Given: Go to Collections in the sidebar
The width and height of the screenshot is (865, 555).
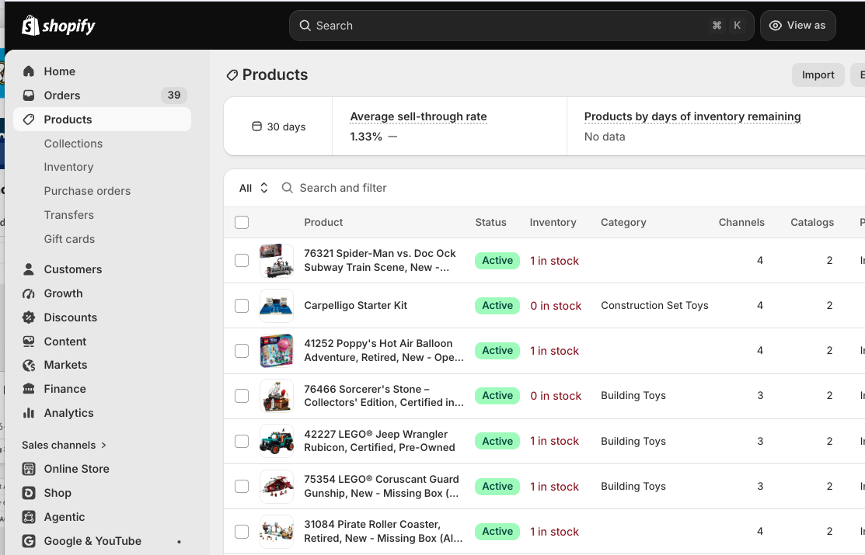Looking at the screenshot, I should [x=73, y=144].
